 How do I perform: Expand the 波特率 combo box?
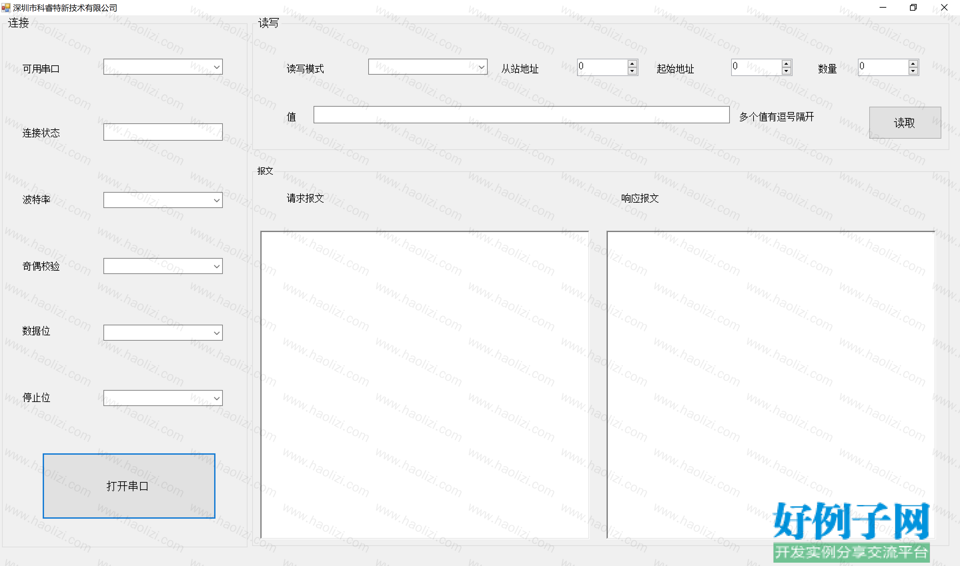[x=163, y=200]
